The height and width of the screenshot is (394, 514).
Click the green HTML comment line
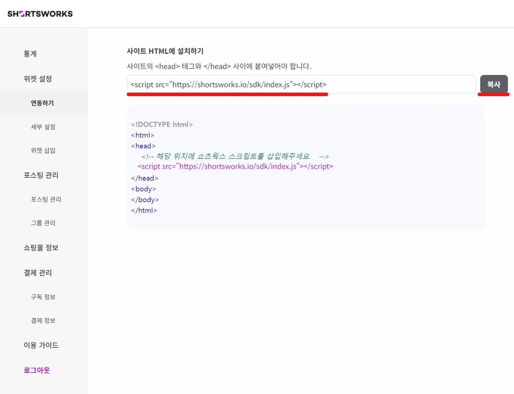point(235,156)
